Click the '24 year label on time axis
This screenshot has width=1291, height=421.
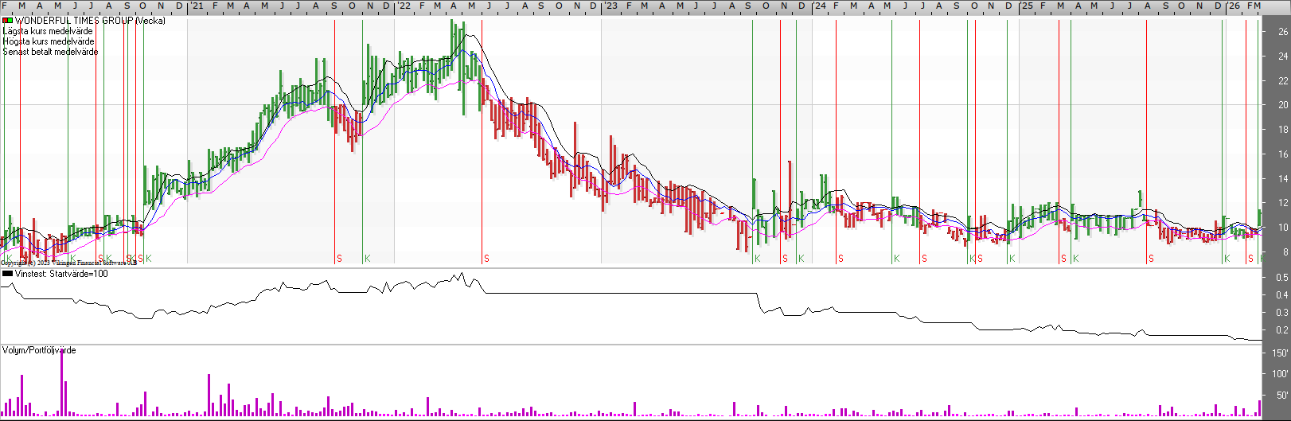tap(819, 6)
